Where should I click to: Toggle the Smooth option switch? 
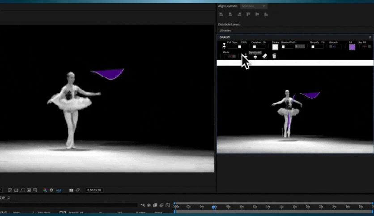333,46
